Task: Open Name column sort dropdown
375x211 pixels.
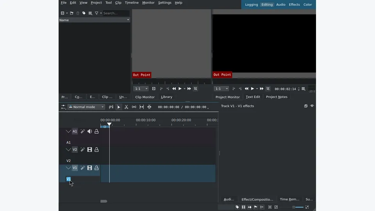Action: pos(128,20)
